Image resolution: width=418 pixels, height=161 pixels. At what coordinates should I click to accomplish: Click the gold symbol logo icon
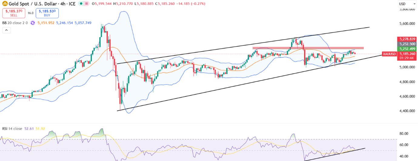(x=5, y=4)
